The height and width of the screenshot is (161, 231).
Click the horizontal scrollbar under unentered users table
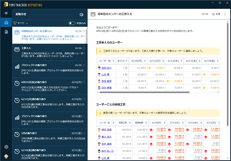coord(144,92)
